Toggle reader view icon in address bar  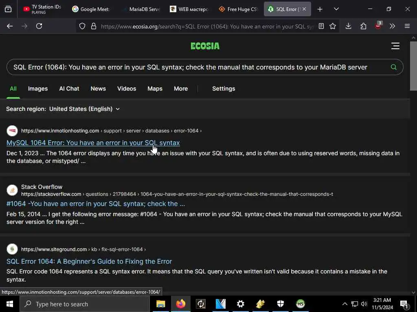(x=321, y=26)
